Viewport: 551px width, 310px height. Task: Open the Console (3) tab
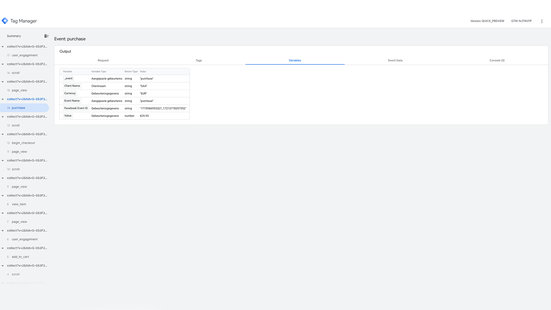497,60
